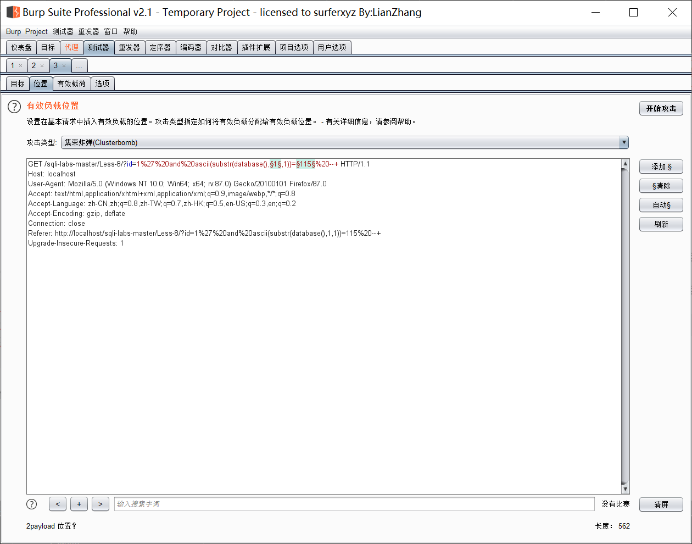Open the 帮助 menu
Viewport: 692px width, 544px height.
130,31
